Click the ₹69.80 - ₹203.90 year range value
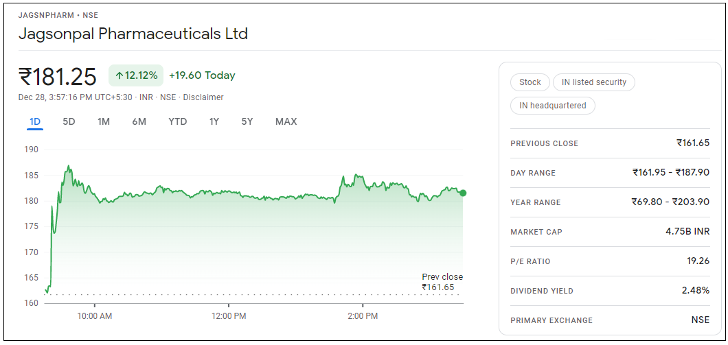The height and width of the screenshot is (345, 728). (670, 202)
